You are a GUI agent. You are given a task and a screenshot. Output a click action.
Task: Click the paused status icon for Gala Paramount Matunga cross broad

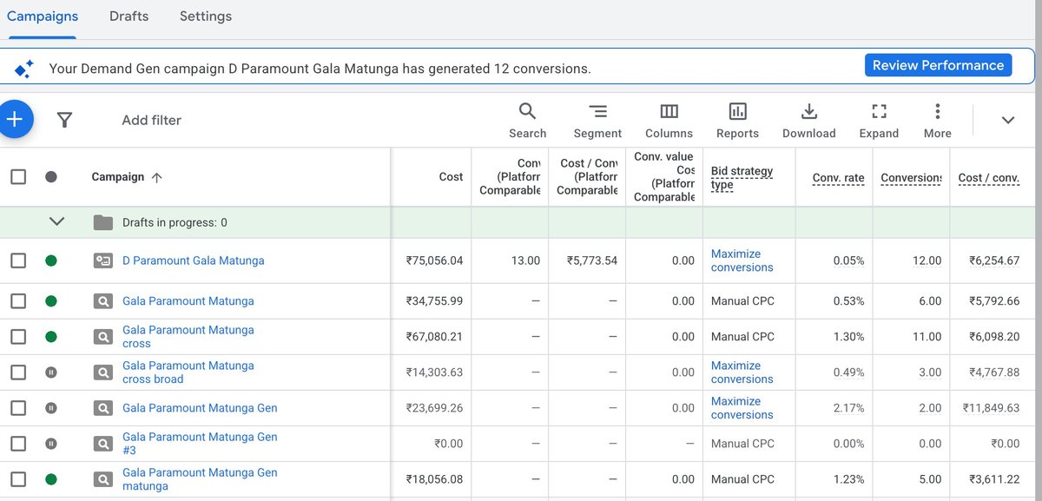[x=51, y=372]
